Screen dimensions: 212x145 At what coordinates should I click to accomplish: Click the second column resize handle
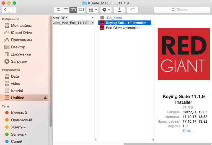153,139
